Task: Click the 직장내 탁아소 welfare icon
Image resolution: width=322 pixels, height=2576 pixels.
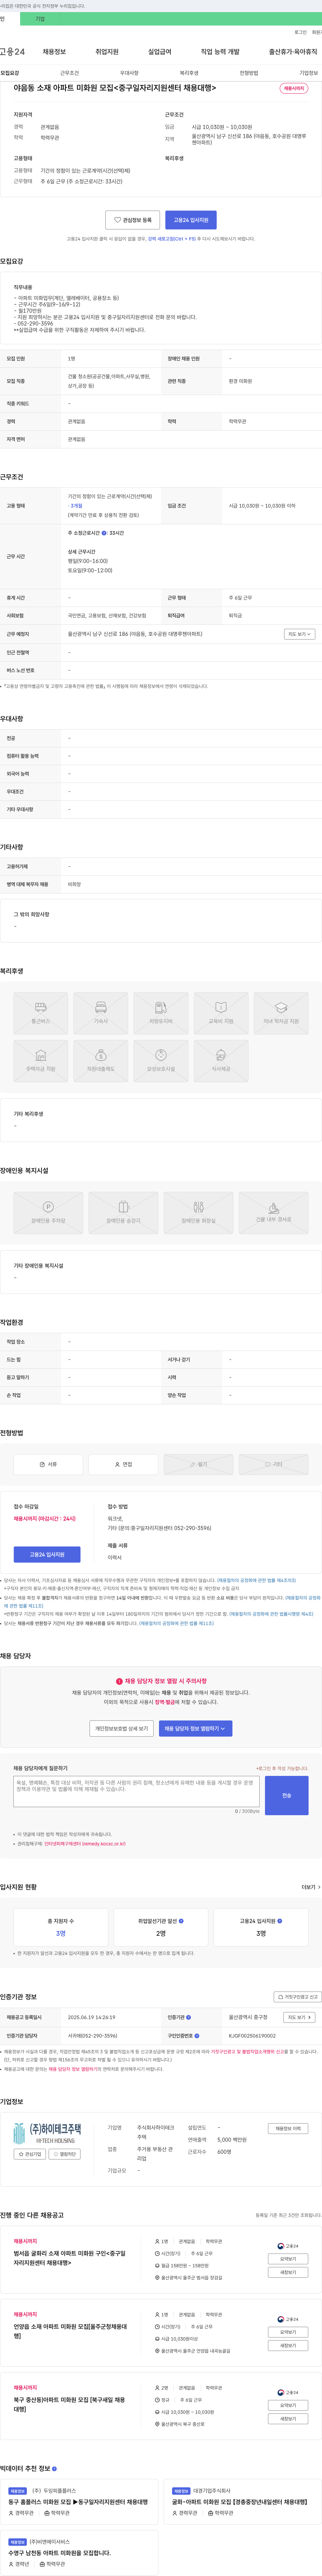Action: (x=101, y=1061)
